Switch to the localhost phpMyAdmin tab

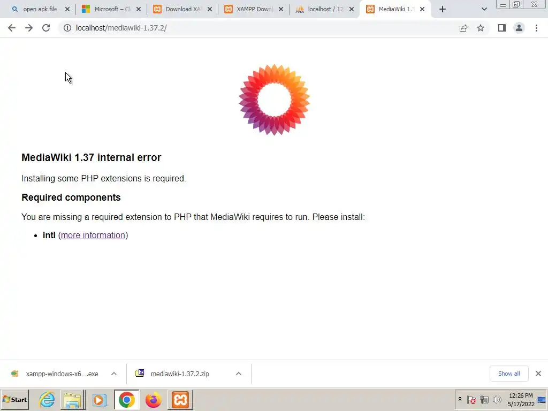tap(320, 10)
